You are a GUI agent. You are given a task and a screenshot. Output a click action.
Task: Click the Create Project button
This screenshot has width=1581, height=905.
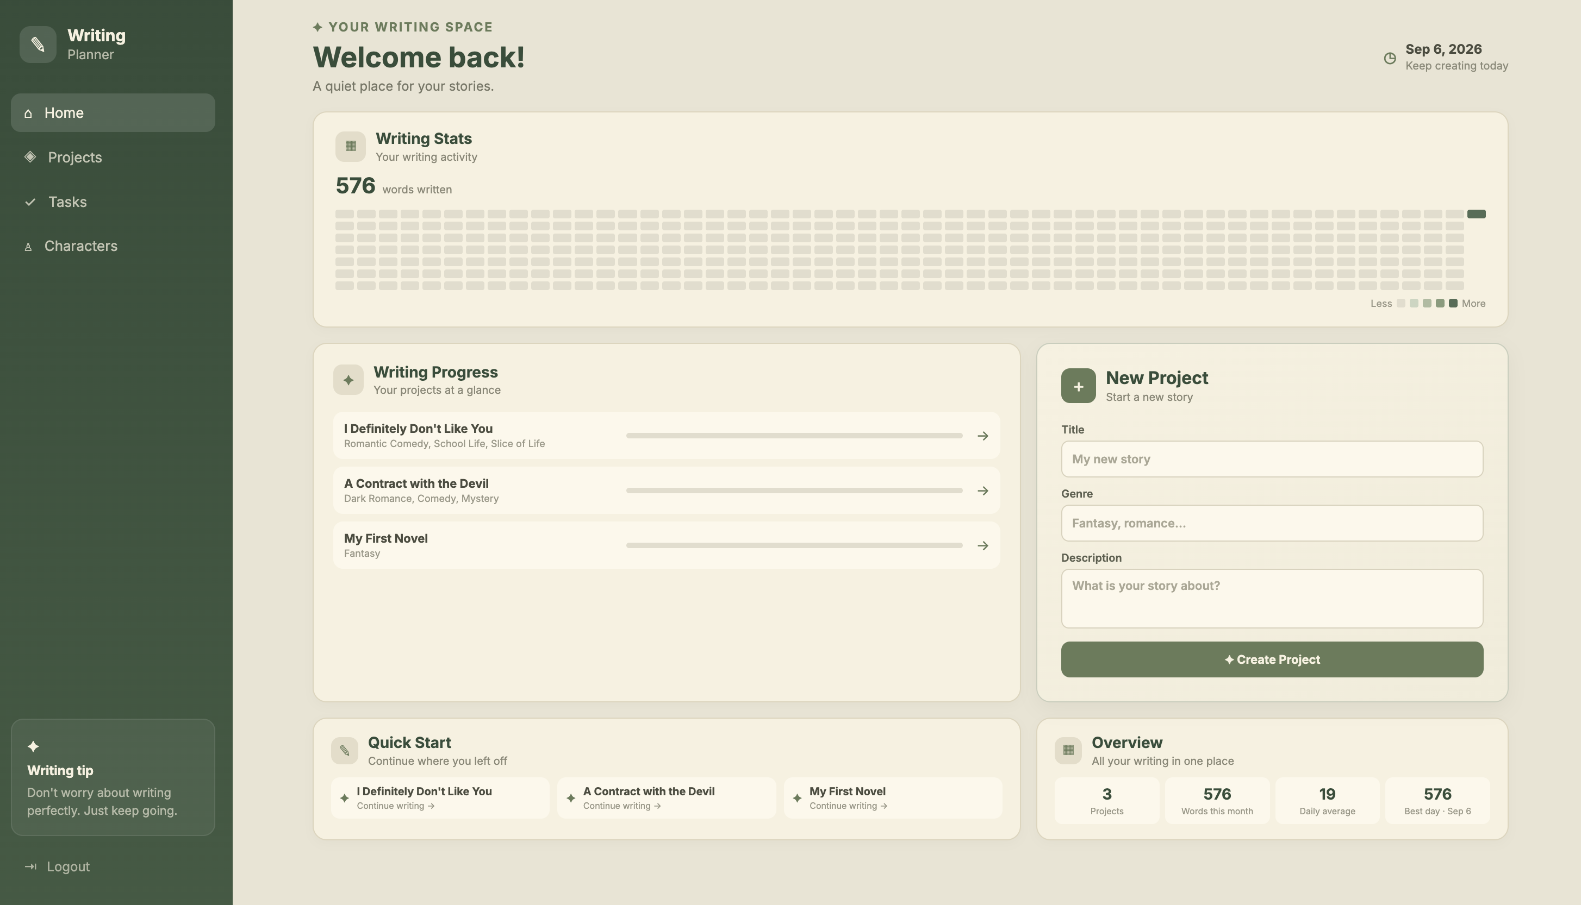pyautogui.click(x=1272, y=659)
